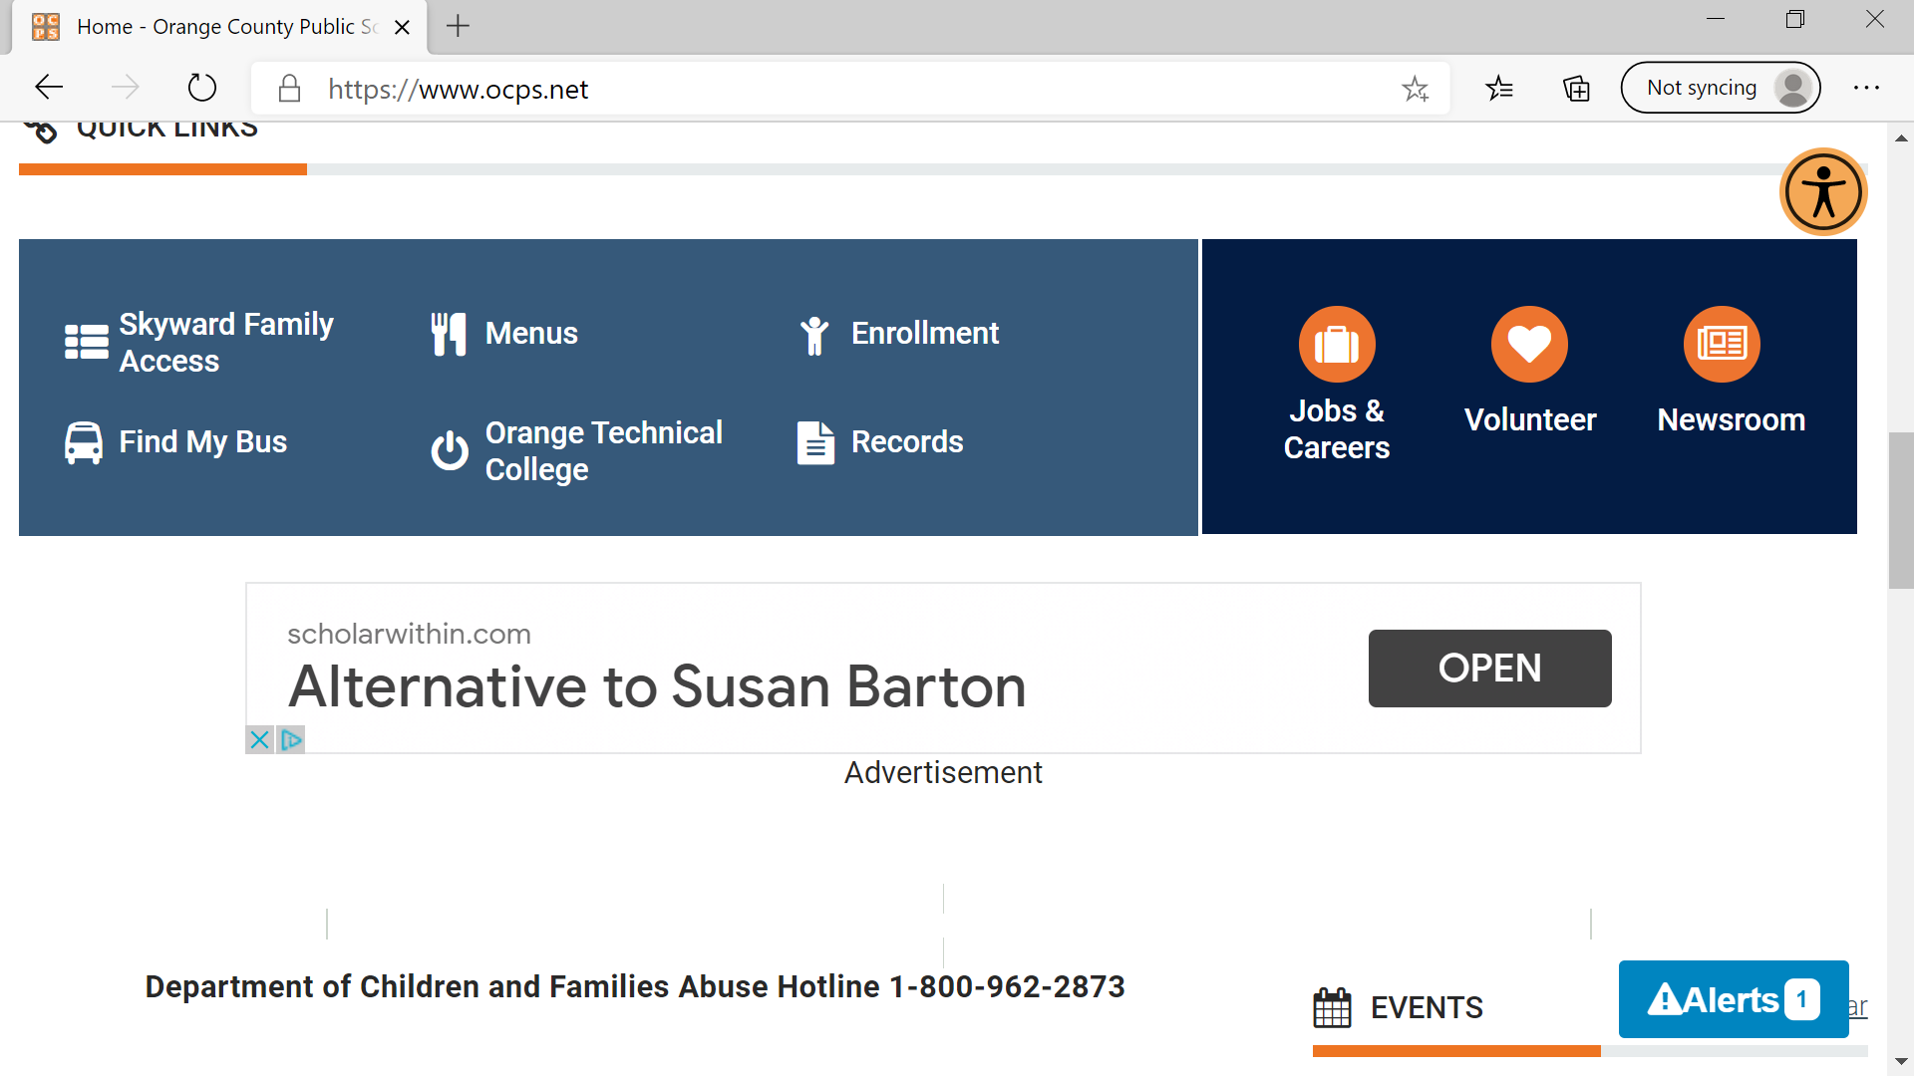
Task: Click the scholarwithin.com ad text
Action: click(409, 634)
